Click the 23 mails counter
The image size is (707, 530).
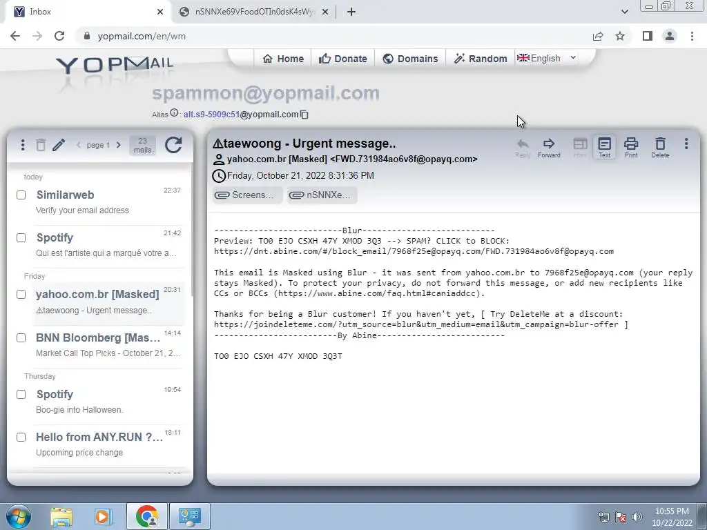pyautogui.click(x=142, y=145)
